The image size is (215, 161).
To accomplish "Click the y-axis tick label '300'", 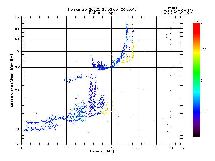I will tap(18, 68).
